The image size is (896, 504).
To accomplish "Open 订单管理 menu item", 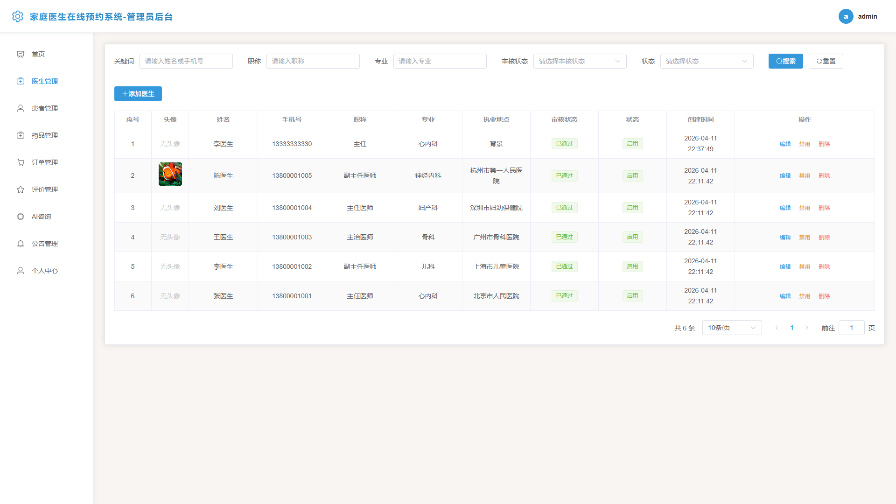I will click(x=47, y=162).
